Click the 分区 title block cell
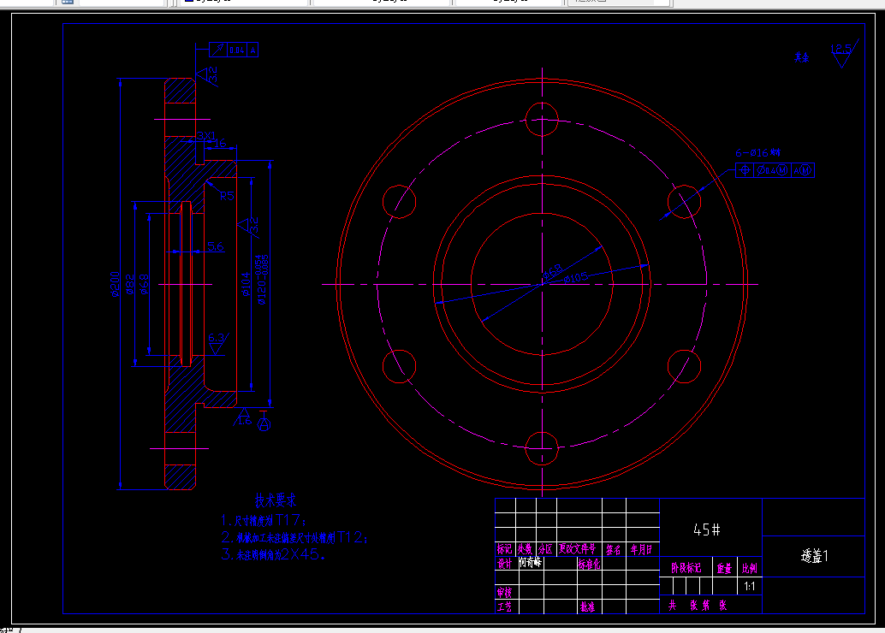 545,549
